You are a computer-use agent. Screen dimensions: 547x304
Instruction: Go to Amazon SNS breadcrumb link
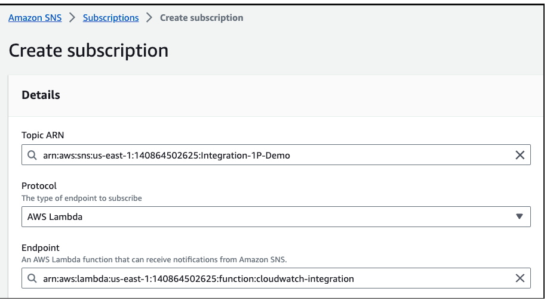[35, 18]
